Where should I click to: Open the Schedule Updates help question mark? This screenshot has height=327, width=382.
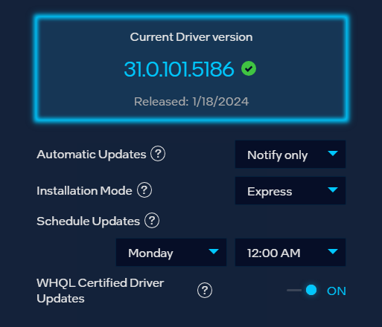click(152, 221)
